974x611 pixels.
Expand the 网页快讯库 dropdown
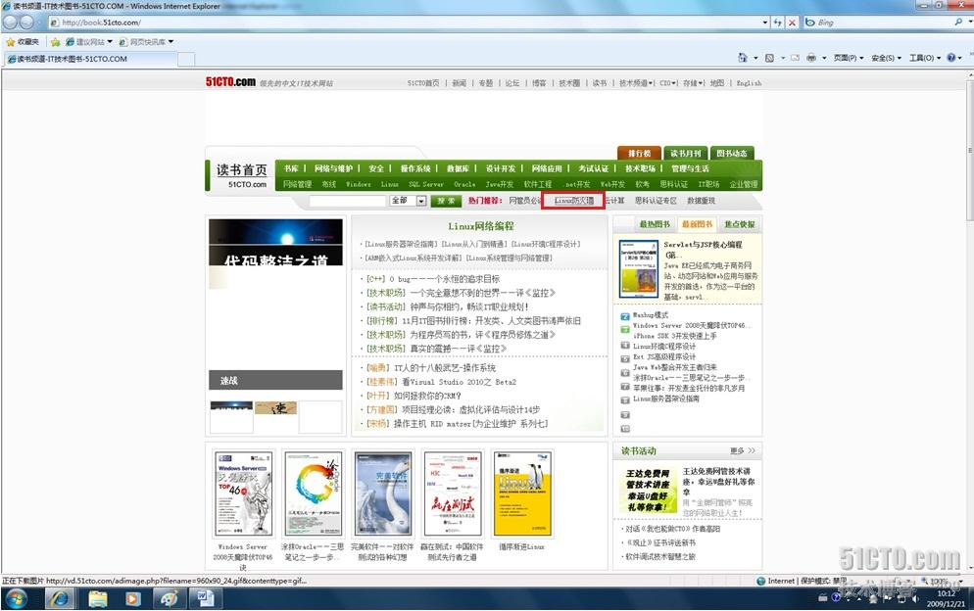click(170, 42)
